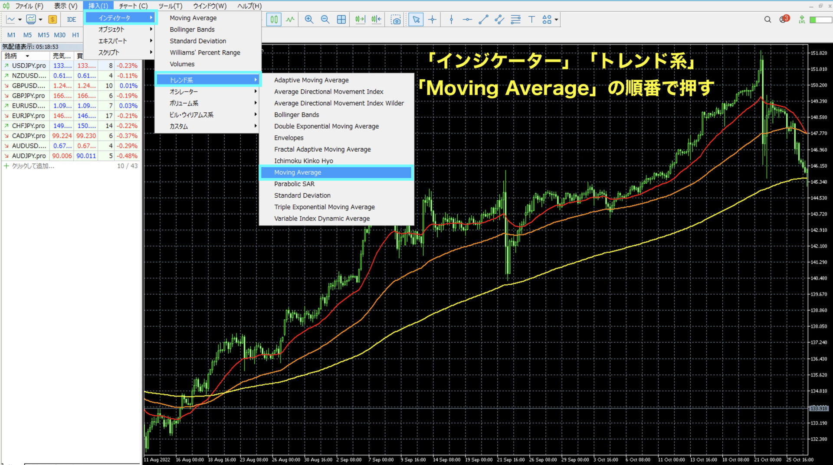Select USDJPY.pro row in market watch
The width and height of the screenshot is (833, 465).
point(29,65)
